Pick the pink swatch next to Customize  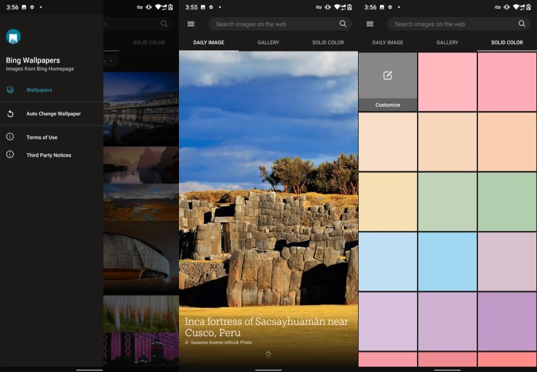click(x=447, y=82)
